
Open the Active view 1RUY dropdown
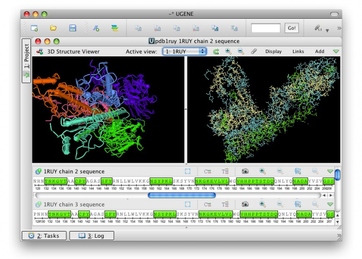[x=184, y=52]
